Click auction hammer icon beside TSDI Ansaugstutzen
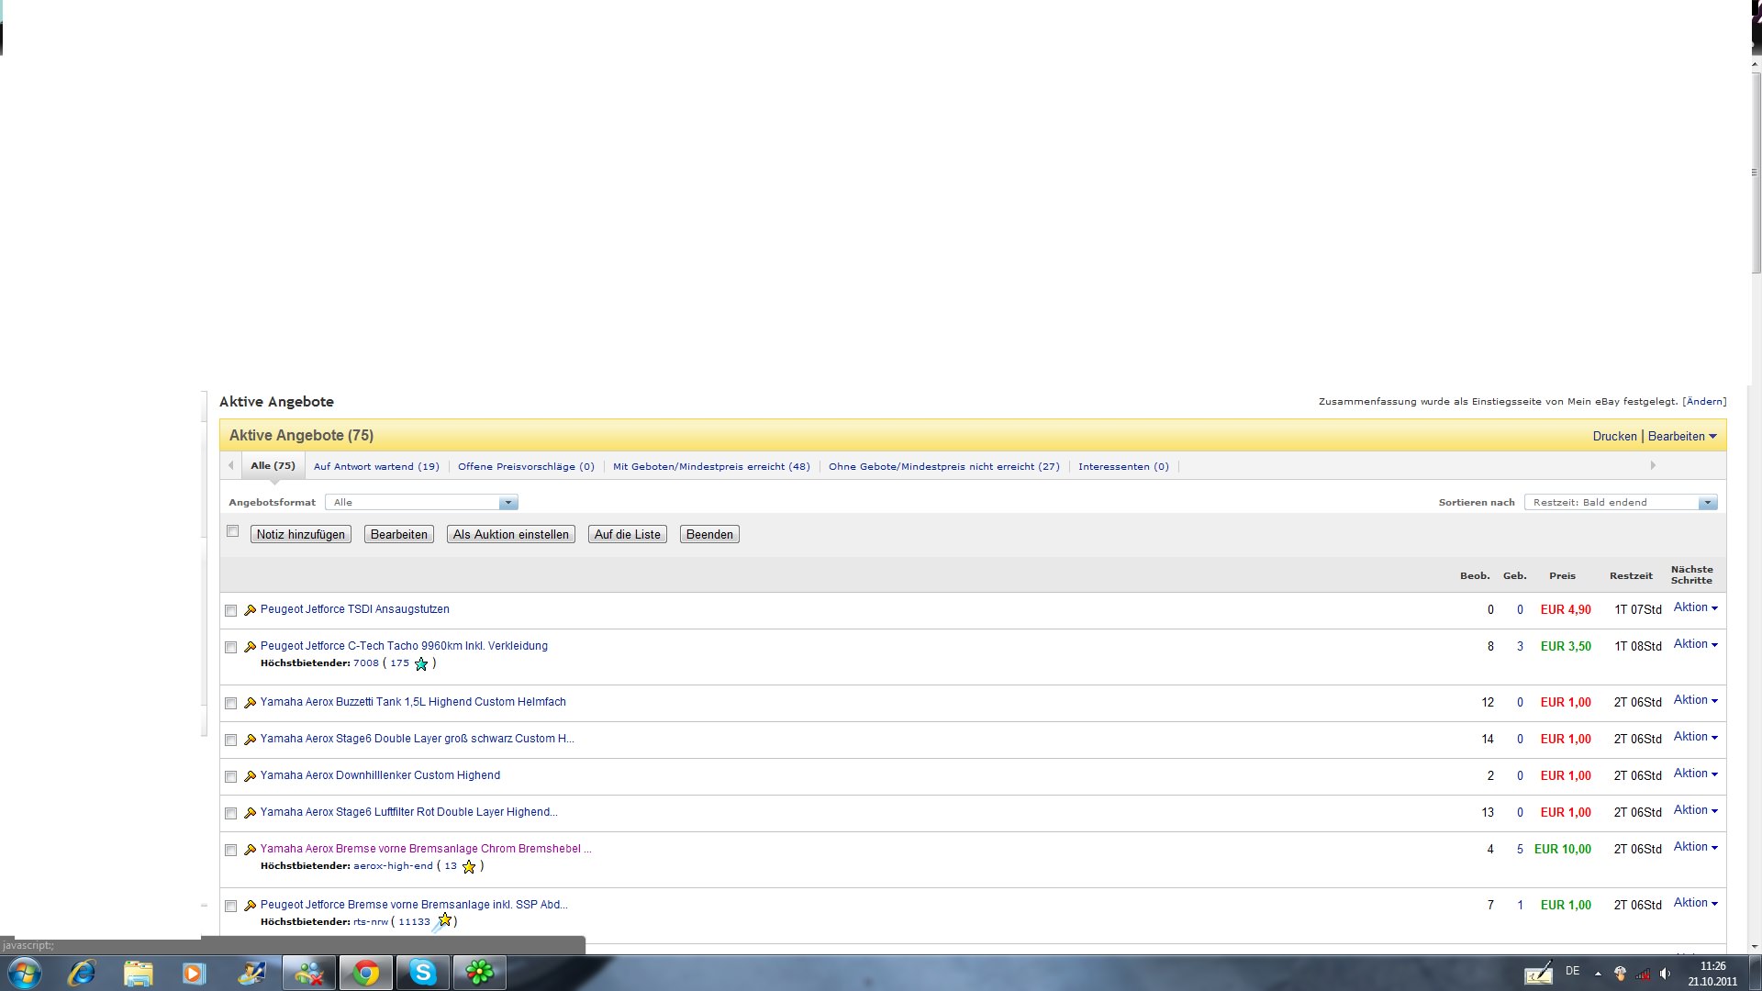 click(x=250, y=610)
